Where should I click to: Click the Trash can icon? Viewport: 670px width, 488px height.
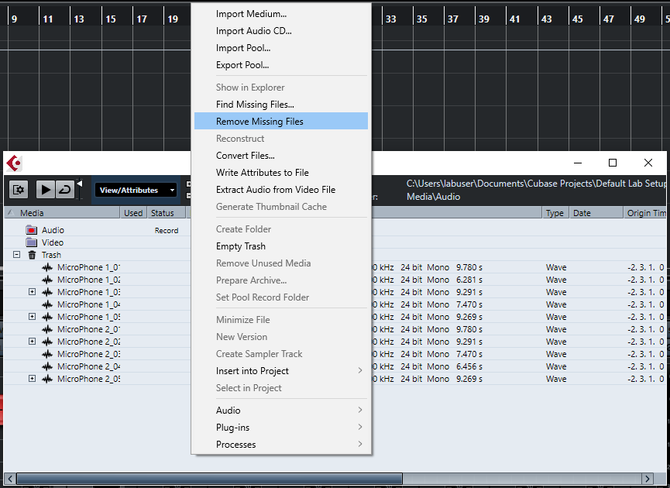(33, 255)
